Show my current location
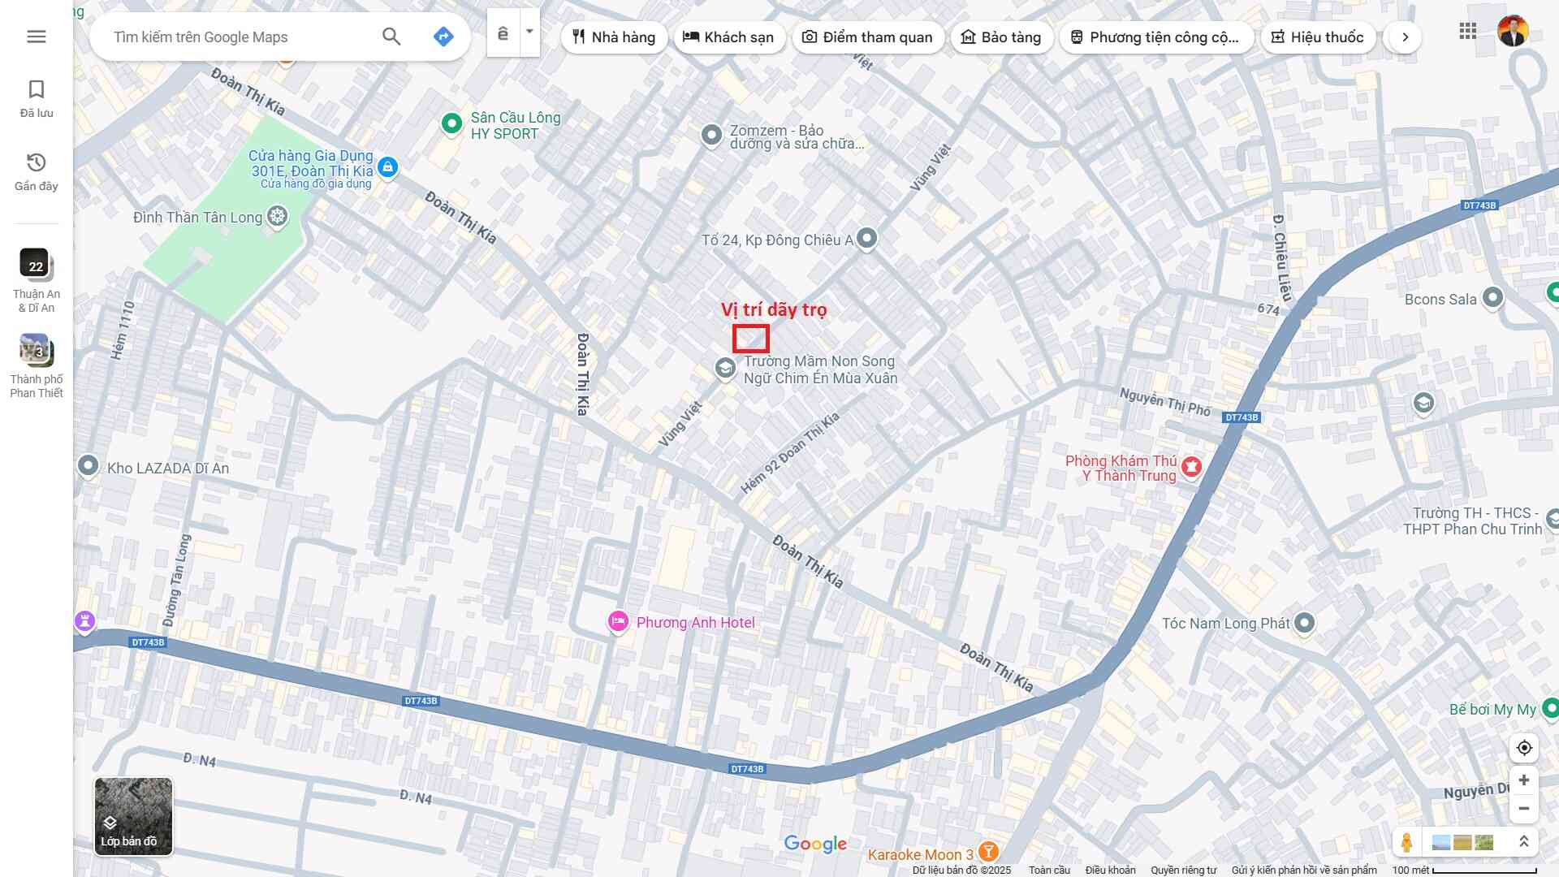Screen dimensions: 1559x877 click(x=1524, y=748)
